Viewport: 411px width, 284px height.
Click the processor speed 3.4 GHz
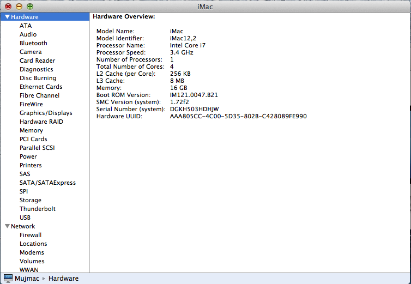pyautogui.click(x=182, y=52)
